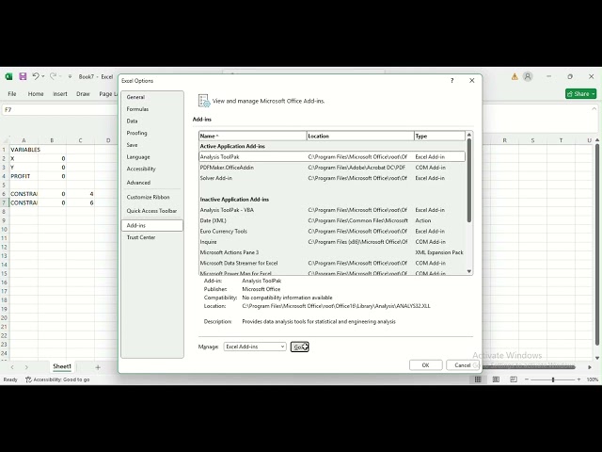602x452 pixels.
Task: Click the Location column header
Action: pos(360,136)
